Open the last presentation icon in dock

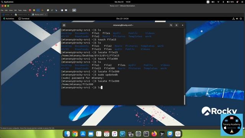tap(178, 134)
